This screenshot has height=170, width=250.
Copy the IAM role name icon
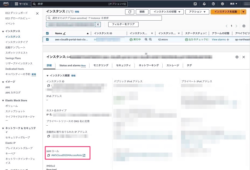[48, 155]
